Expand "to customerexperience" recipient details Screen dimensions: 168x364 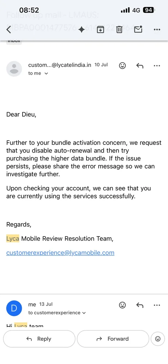[x=57, y=313]
